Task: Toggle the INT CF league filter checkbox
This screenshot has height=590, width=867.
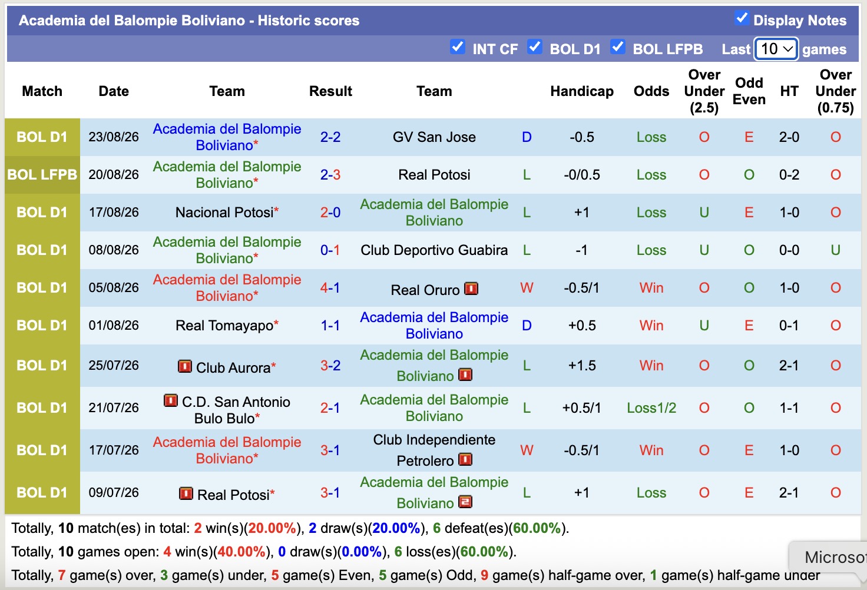Action: [457, 47]
